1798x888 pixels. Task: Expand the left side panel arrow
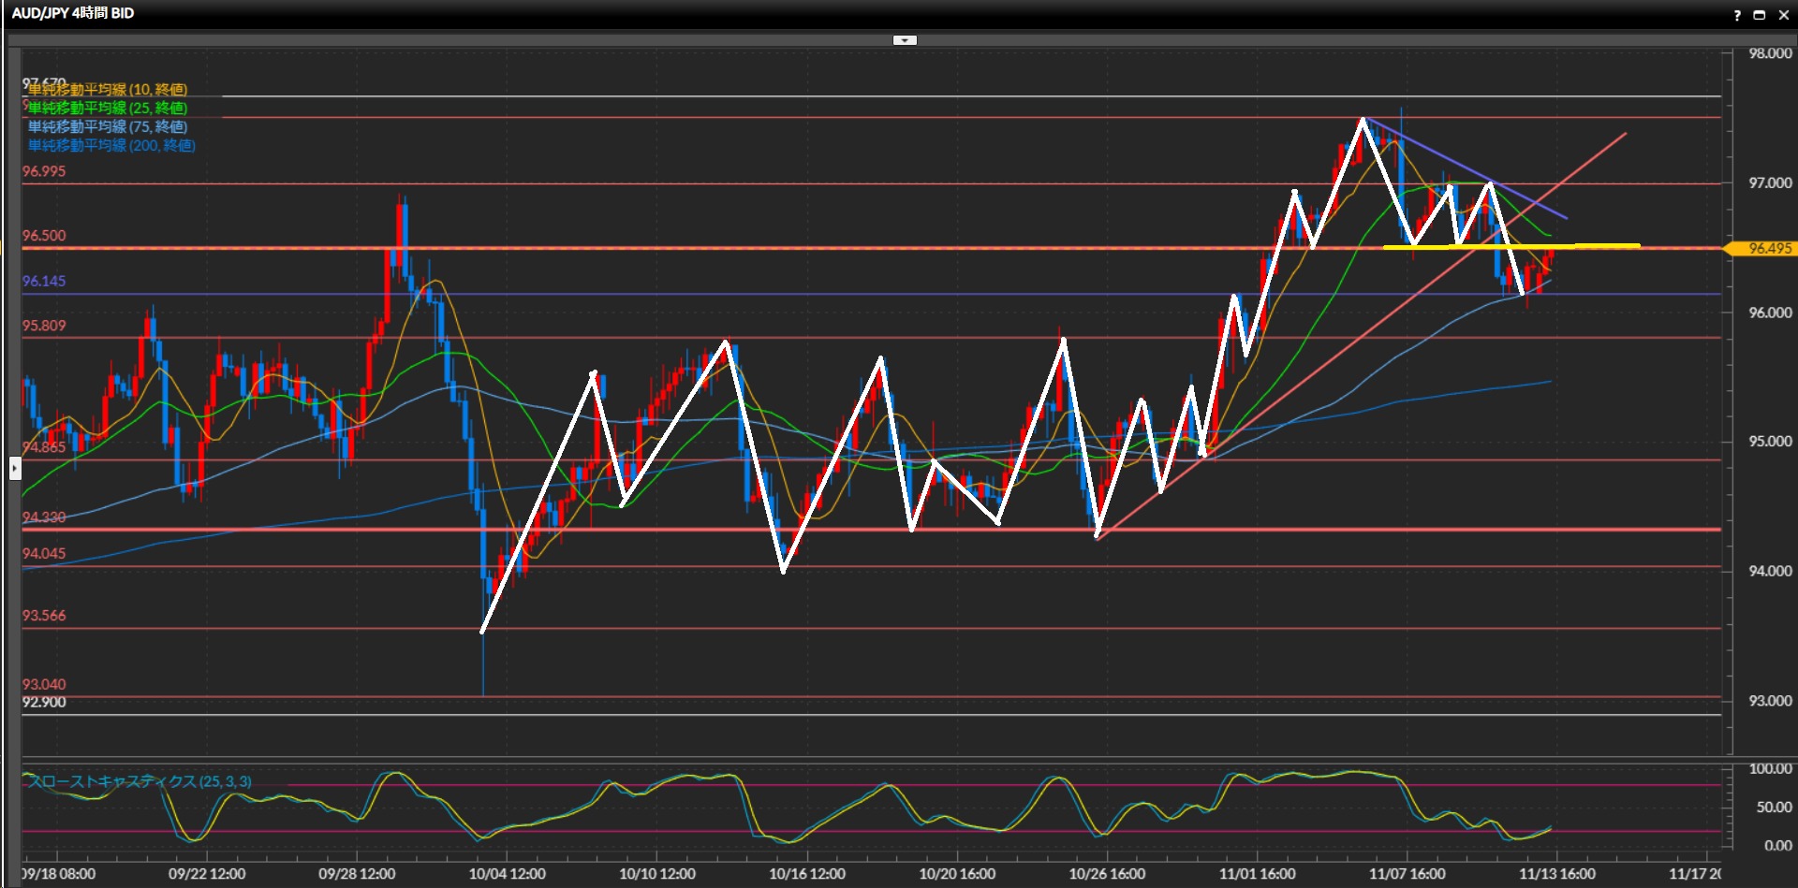click(x=15, y=468)
